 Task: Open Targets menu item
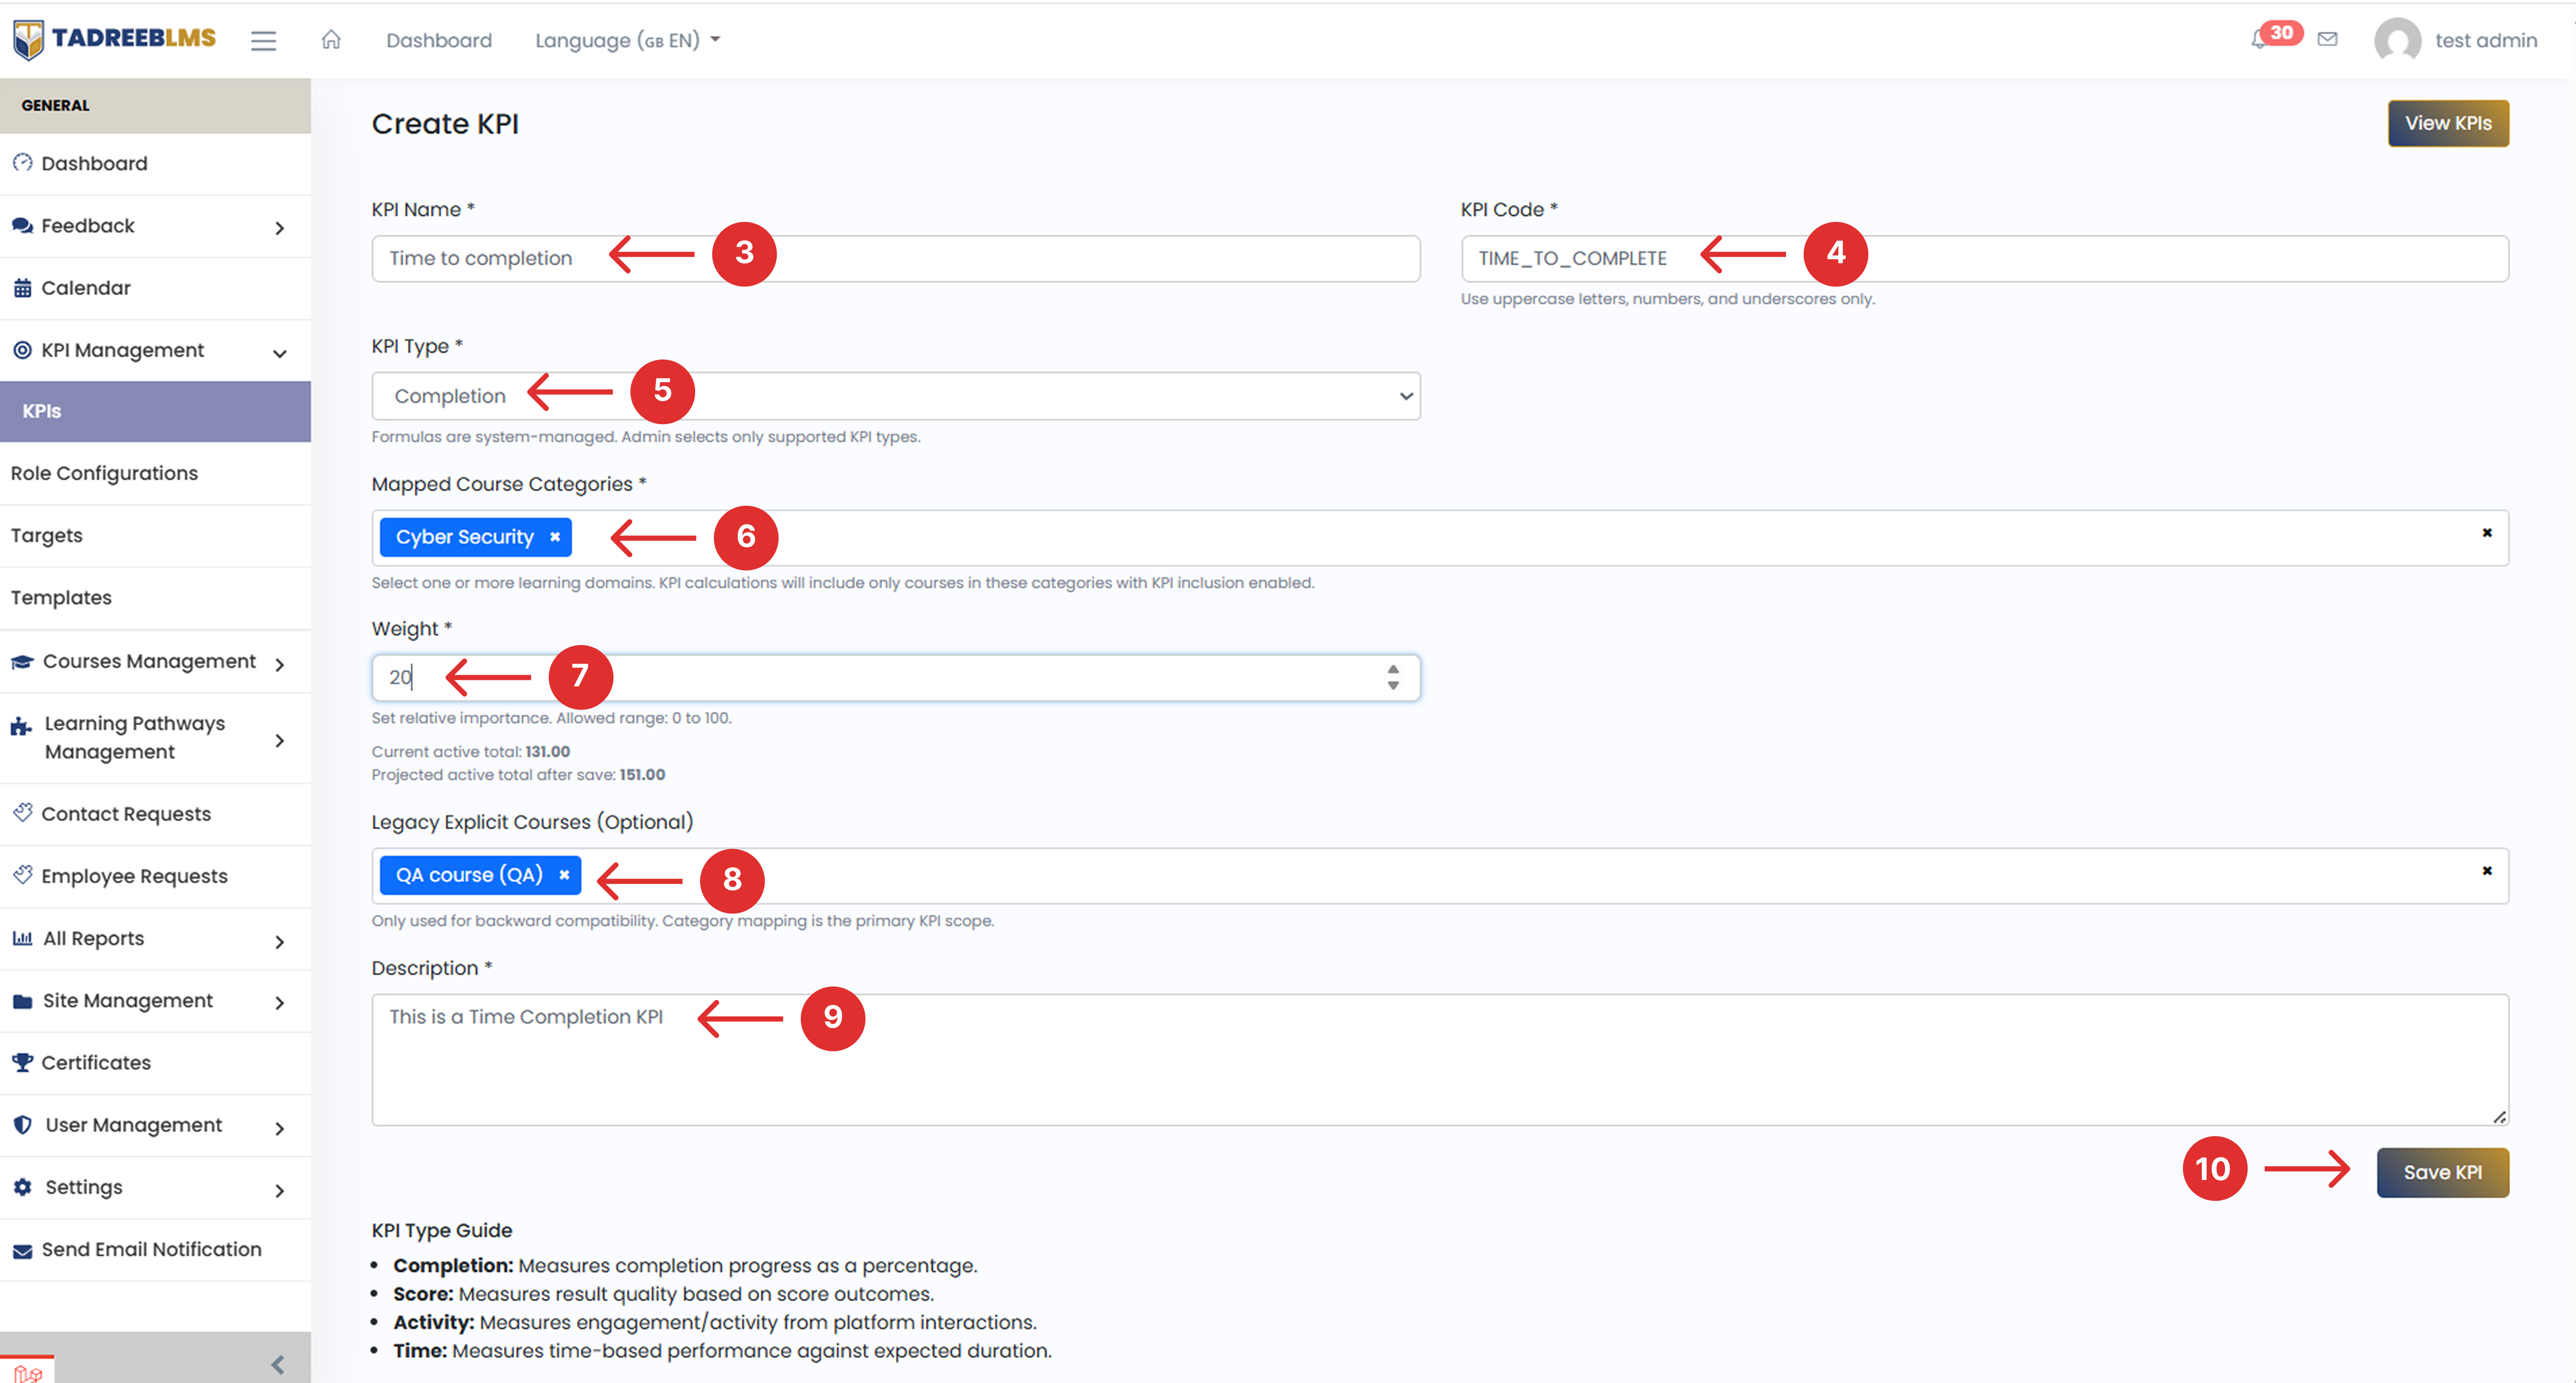click(x=155, y=535)
